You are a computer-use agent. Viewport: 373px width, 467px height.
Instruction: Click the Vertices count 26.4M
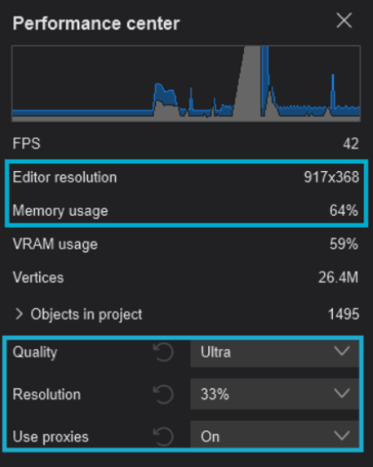point(338,278)
